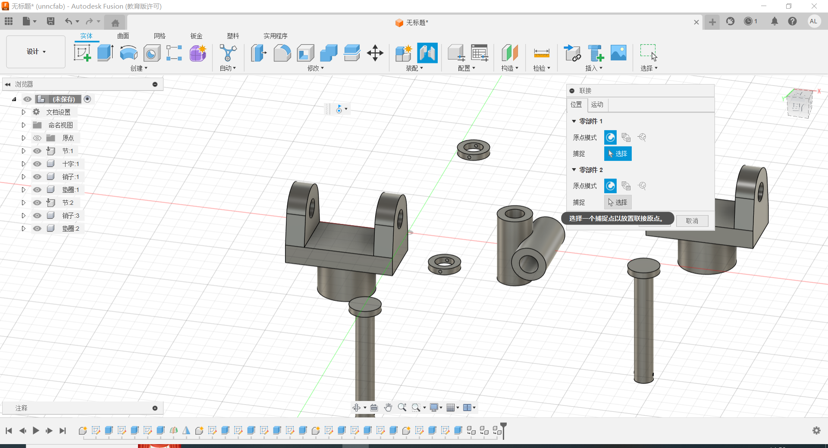This screenshot has height=448, width=828.
Task: Click the Joint tool in Assemble group
Action: (x=427, y=53)
